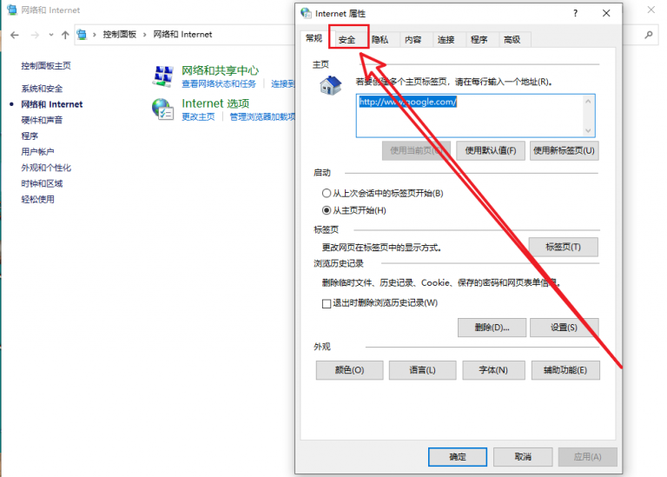Close the Internet 属性 dialog
The image size is (667, 477).
[606, 13]
